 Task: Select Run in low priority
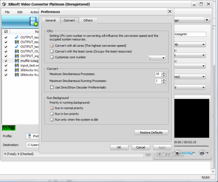(x=52, y=114)
